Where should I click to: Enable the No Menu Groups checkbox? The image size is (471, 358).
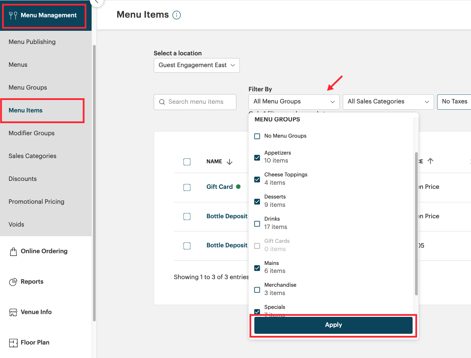[x=257, y=136]
